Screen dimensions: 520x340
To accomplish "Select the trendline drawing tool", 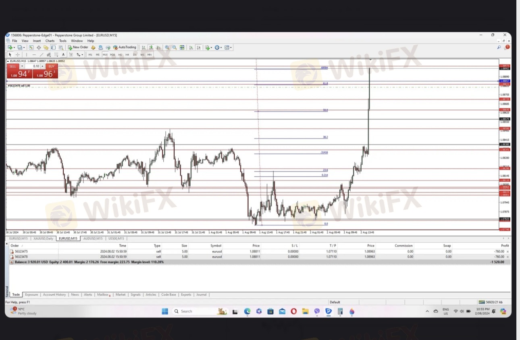I will pos(41,54).
